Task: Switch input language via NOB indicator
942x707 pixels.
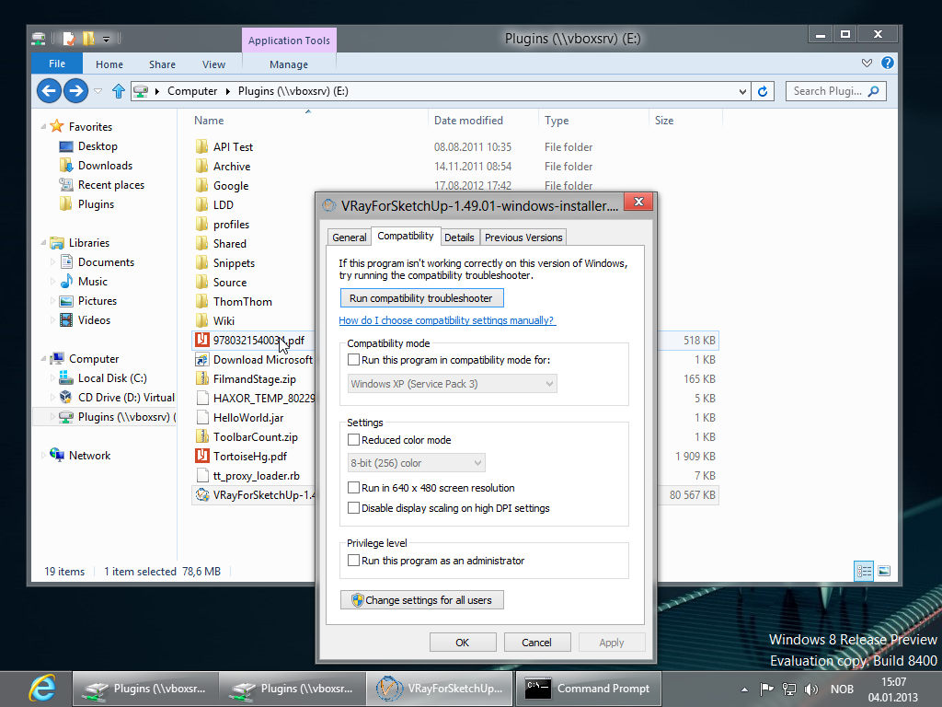Action: [842, 690]
